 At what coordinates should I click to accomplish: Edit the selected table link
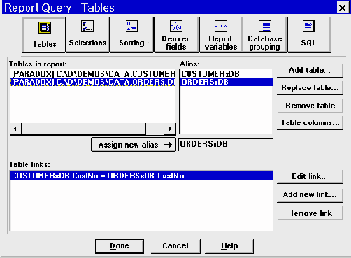click(x=310, y=176)
